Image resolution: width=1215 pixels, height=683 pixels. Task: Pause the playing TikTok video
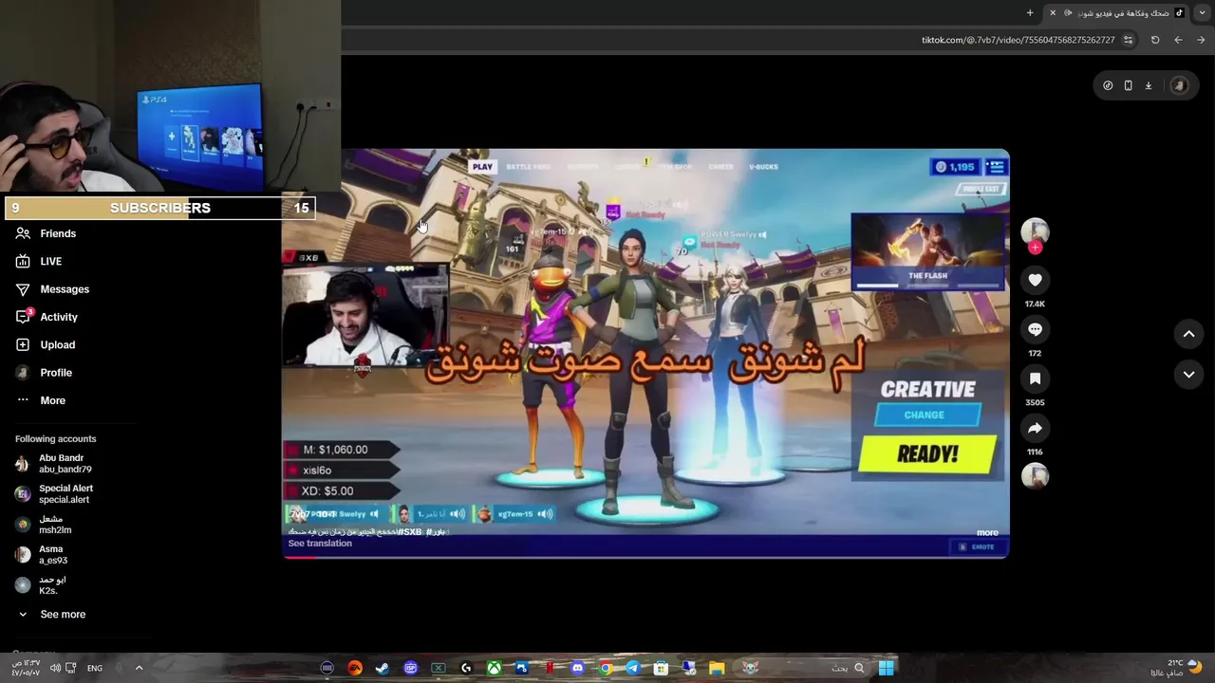click(x=645, y=353)
